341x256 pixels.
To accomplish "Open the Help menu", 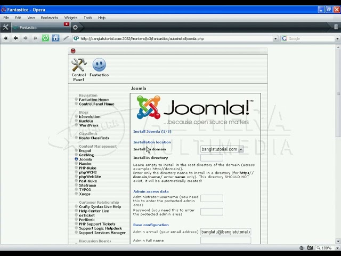I will click(102, 18).
